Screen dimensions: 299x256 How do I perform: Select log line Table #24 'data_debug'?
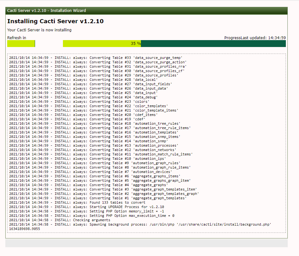point(83,97)
